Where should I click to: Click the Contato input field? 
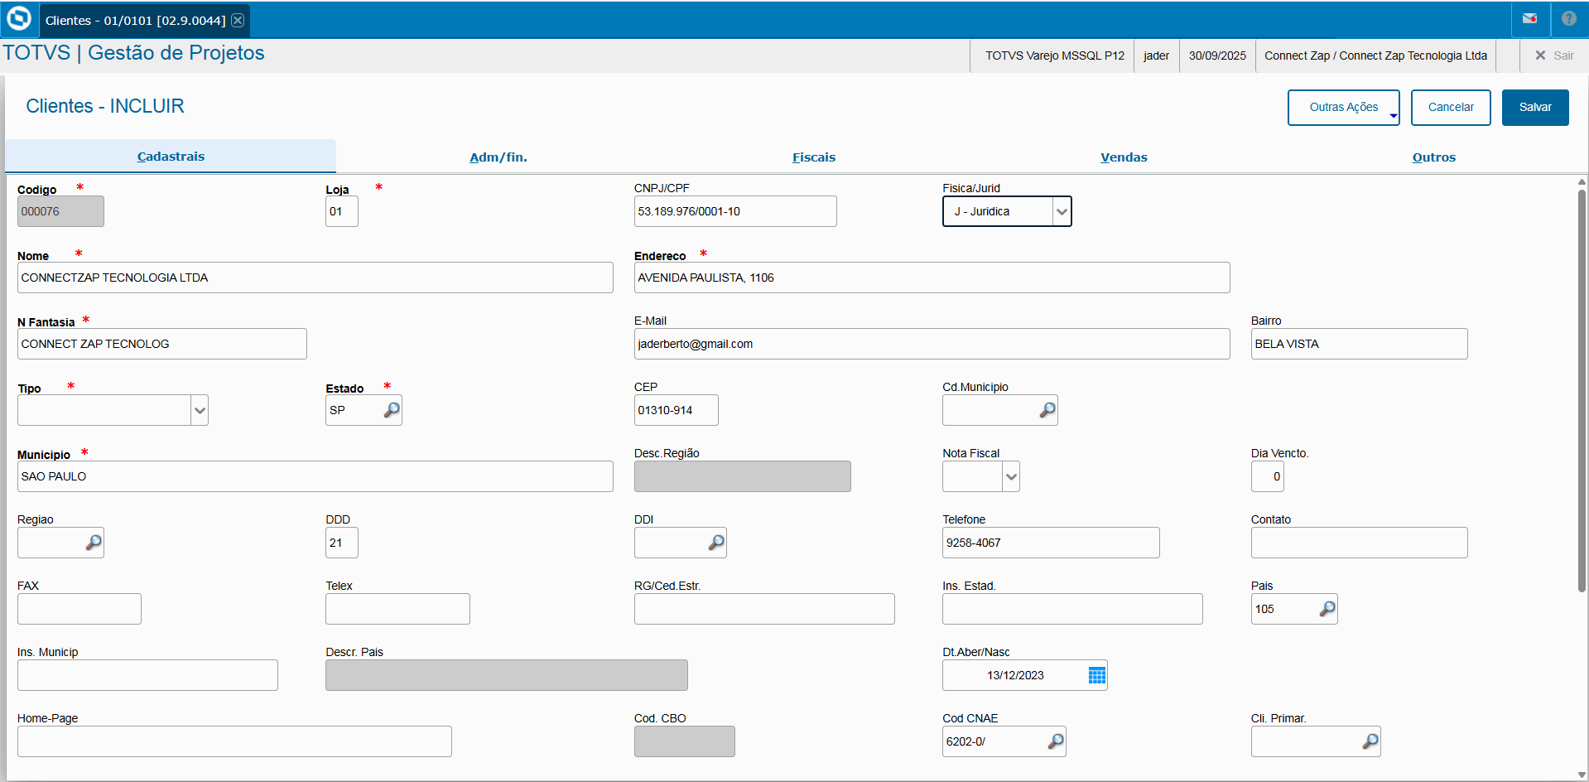[x=1359, y=543]
